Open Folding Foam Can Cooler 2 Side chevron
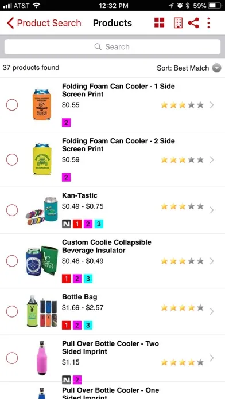The width and height of the screenshot is (225, 399). [x=212, y=159]
